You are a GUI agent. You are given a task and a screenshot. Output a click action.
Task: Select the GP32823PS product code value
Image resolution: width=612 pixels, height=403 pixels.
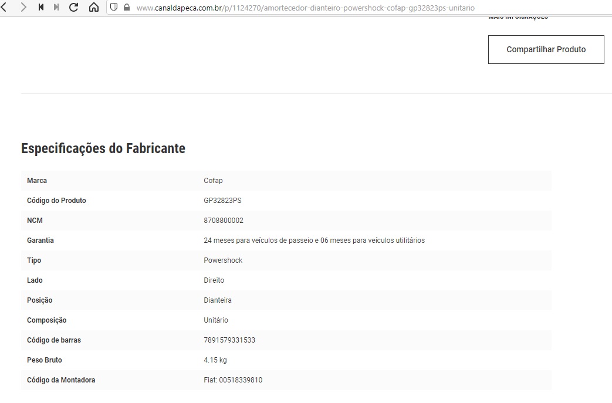pos(222,201)
